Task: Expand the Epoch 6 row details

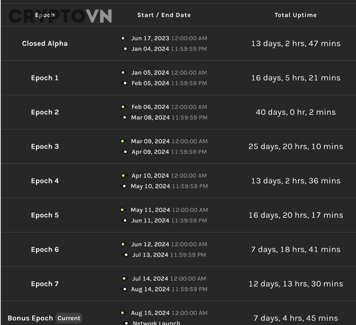Action: [x=45, y=249]
